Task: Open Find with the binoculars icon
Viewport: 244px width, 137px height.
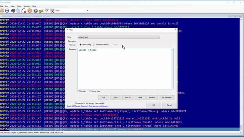Action: pyautogui.click(x=13, y=11)
